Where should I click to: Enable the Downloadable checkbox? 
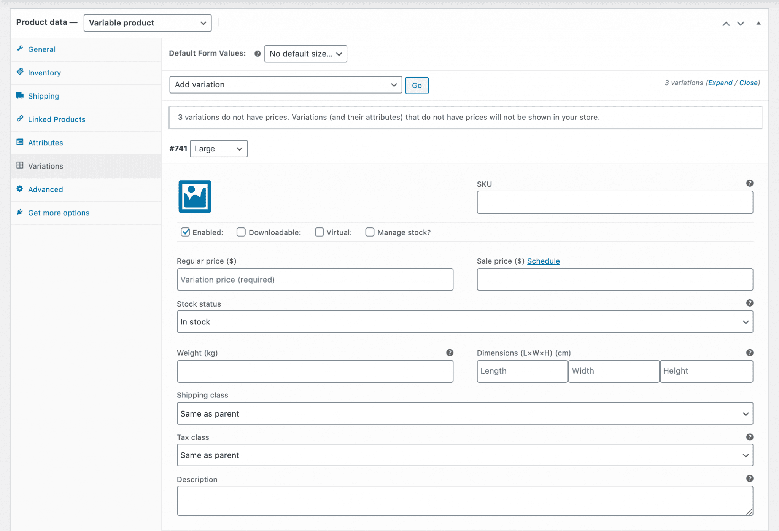pos(241,232)
